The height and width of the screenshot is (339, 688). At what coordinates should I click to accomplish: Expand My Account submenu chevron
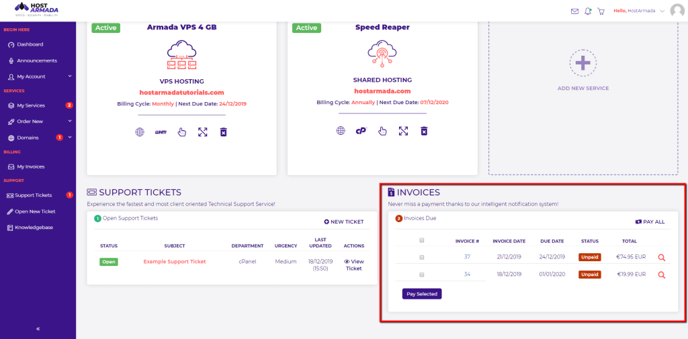point(70,77)
